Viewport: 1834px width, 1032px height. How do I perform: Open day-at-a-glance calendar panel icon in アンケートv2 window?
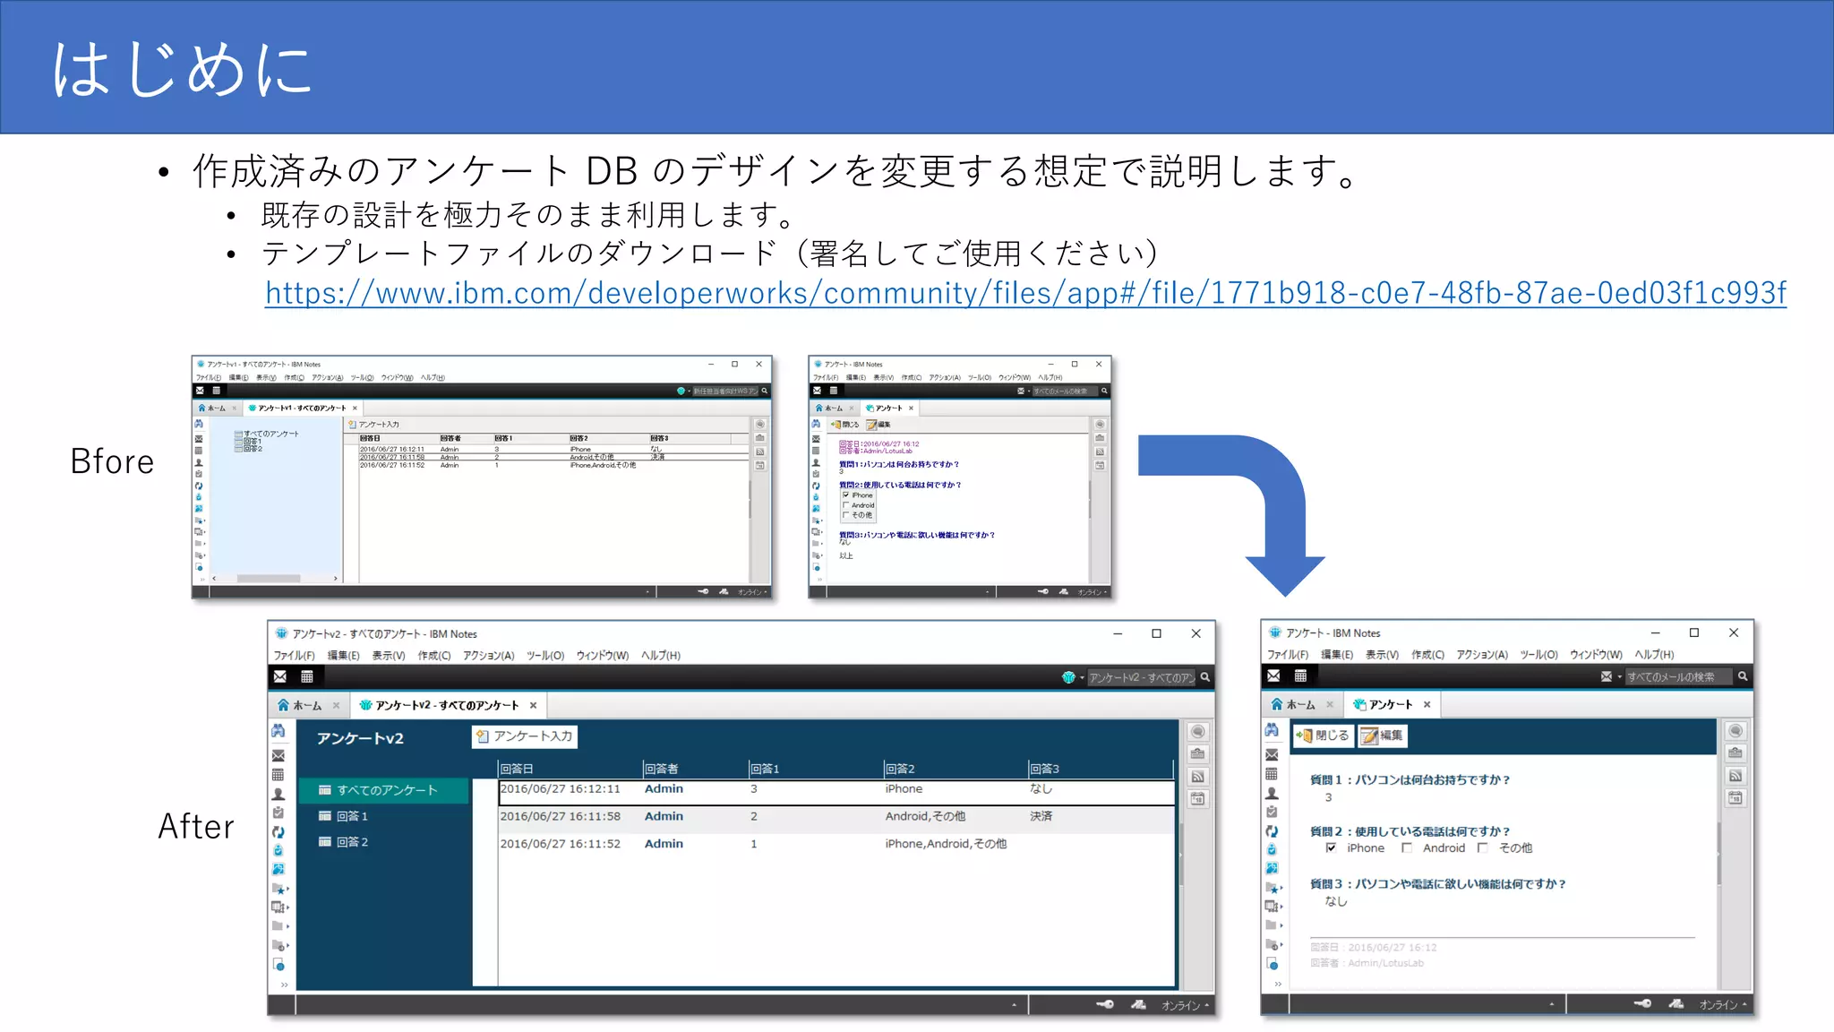coord(1198,799)
